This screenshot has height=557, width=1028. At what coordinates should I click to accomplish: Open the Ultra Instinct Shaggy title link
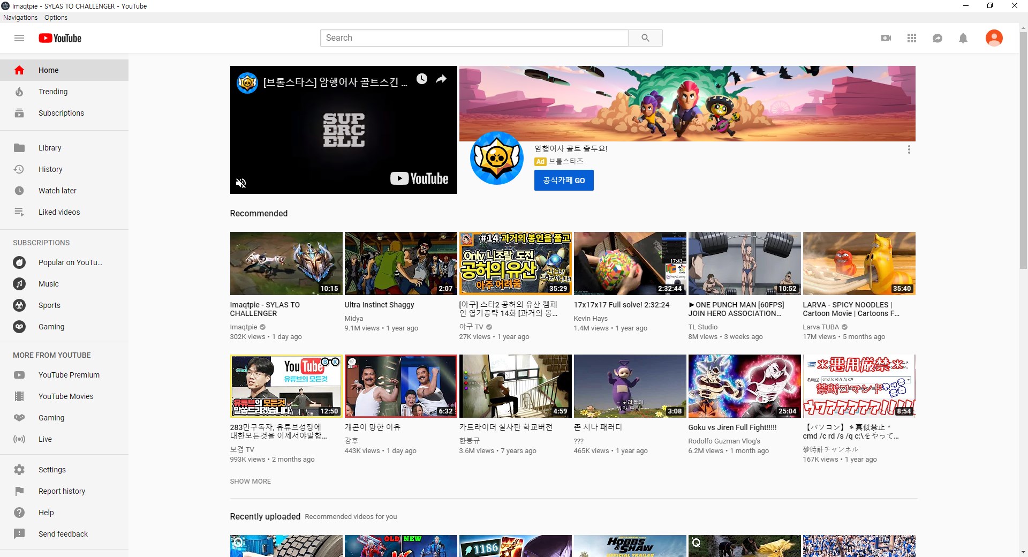379,305
